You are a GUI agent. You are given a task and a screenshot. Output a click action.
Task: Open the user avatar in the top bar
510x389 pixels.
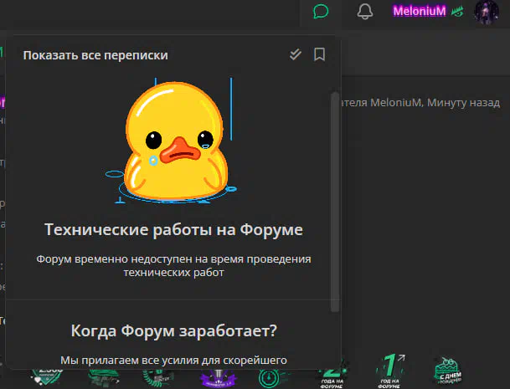487,12
